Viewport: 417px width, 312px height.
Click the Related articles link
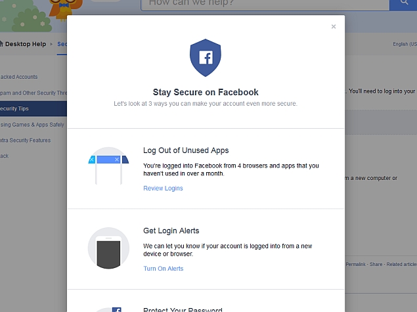[x=402, y=265]
